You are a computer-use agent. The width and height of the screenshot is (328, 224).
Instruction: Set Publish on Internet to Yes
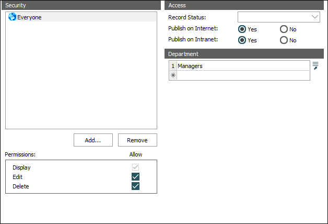[x=242, y=29]
